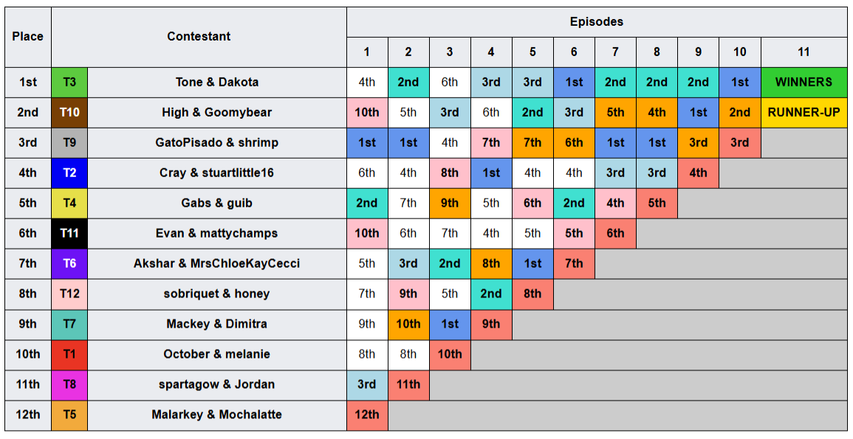This screenshot has width=853, height=439.
Task: Select episode 11 column header
Action: tap(804, 52)
